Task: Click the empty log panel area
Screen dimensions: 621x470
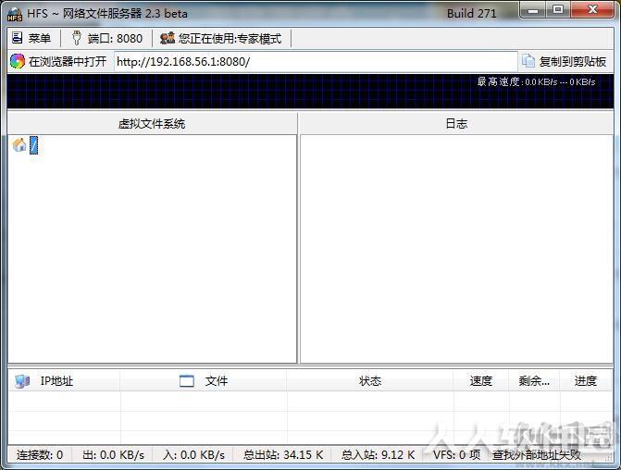Action: pos(456,249)
